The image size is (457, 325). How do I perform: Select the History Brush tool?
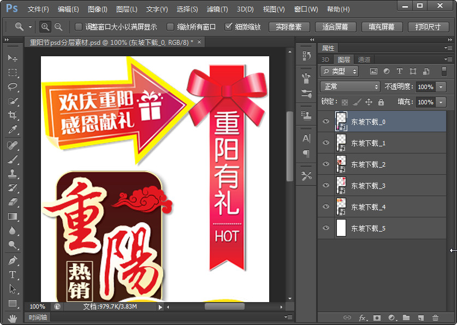click(13, 188)
